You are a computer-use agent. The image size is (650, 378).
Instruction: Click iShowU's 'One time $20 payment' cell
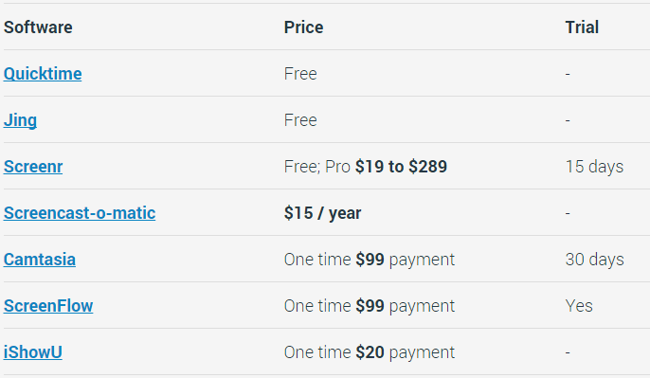pyautogui.click(x=370, y=352)
